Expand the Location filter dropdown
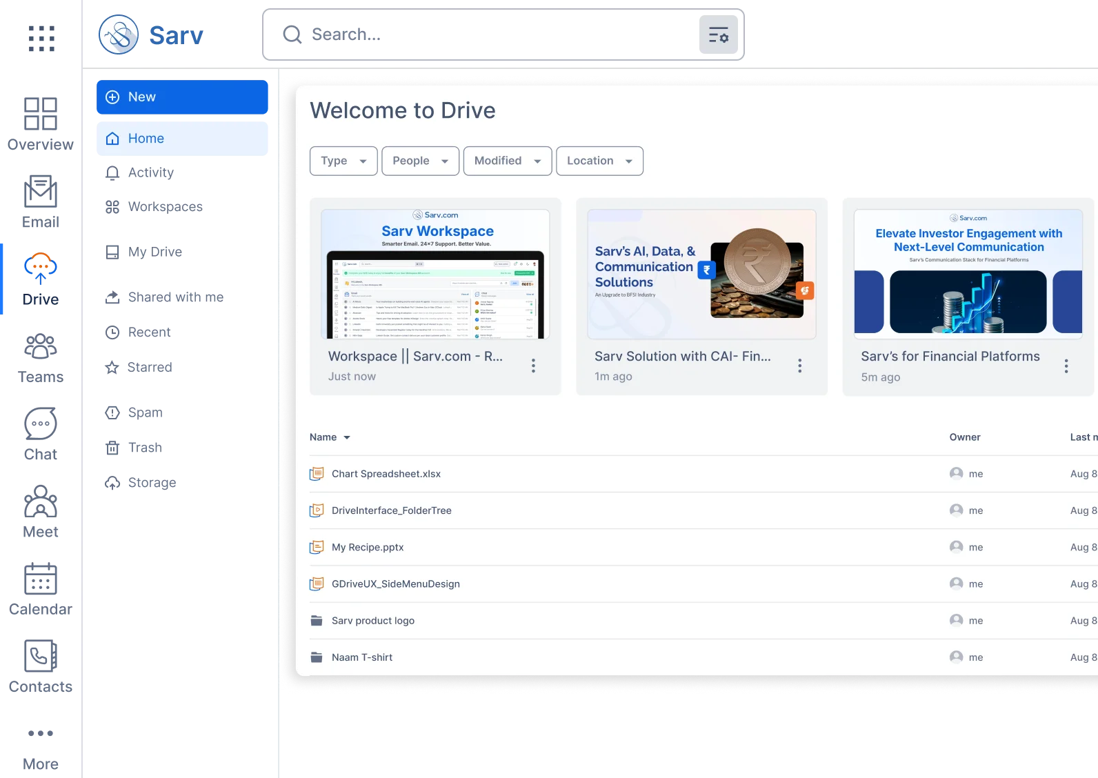Image resolution: width=1098 pixels, height=778 pixels. click(599, 161)
